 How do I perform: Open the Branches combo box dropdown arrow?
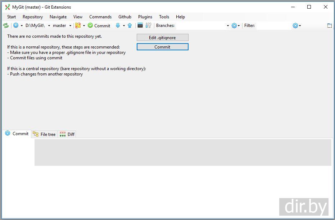click(228, 26)
